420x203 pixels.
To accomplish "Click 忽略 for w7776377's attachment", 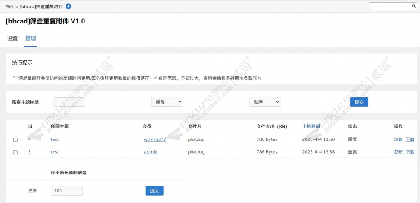I will (398, 139).
